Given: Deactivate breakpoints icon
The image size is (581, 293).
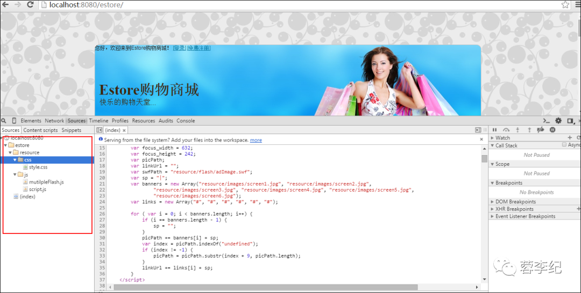Looking at the screenshot, I should [x=541, y=130].
